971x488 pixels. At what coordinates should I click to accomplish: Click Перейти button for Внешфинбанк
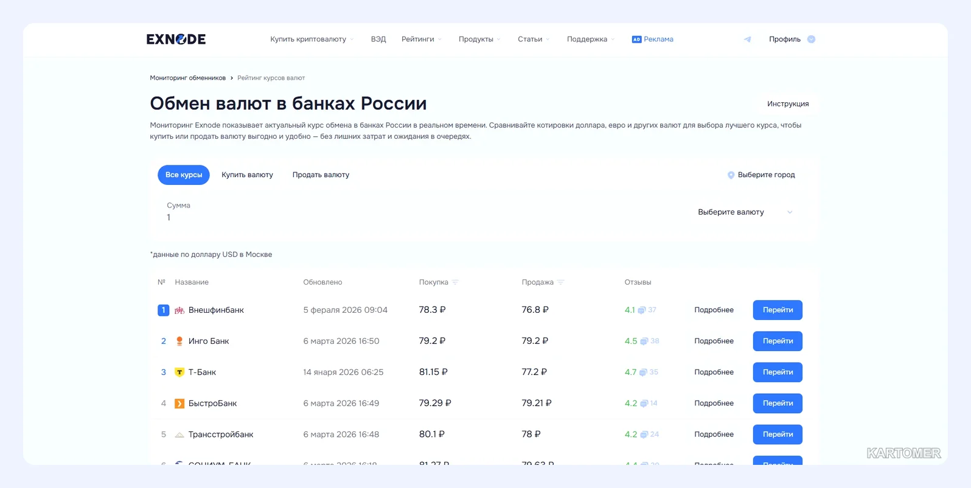(x=778, y=310)
